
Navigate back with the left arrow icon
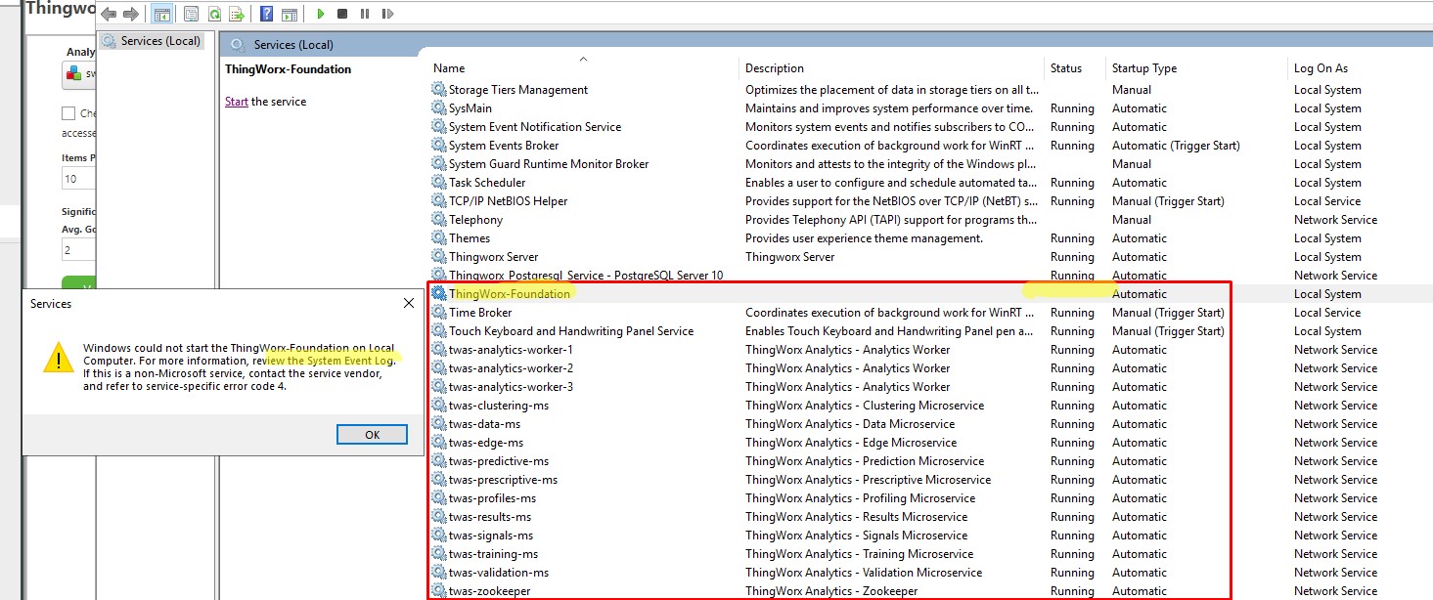pos(107,14)
